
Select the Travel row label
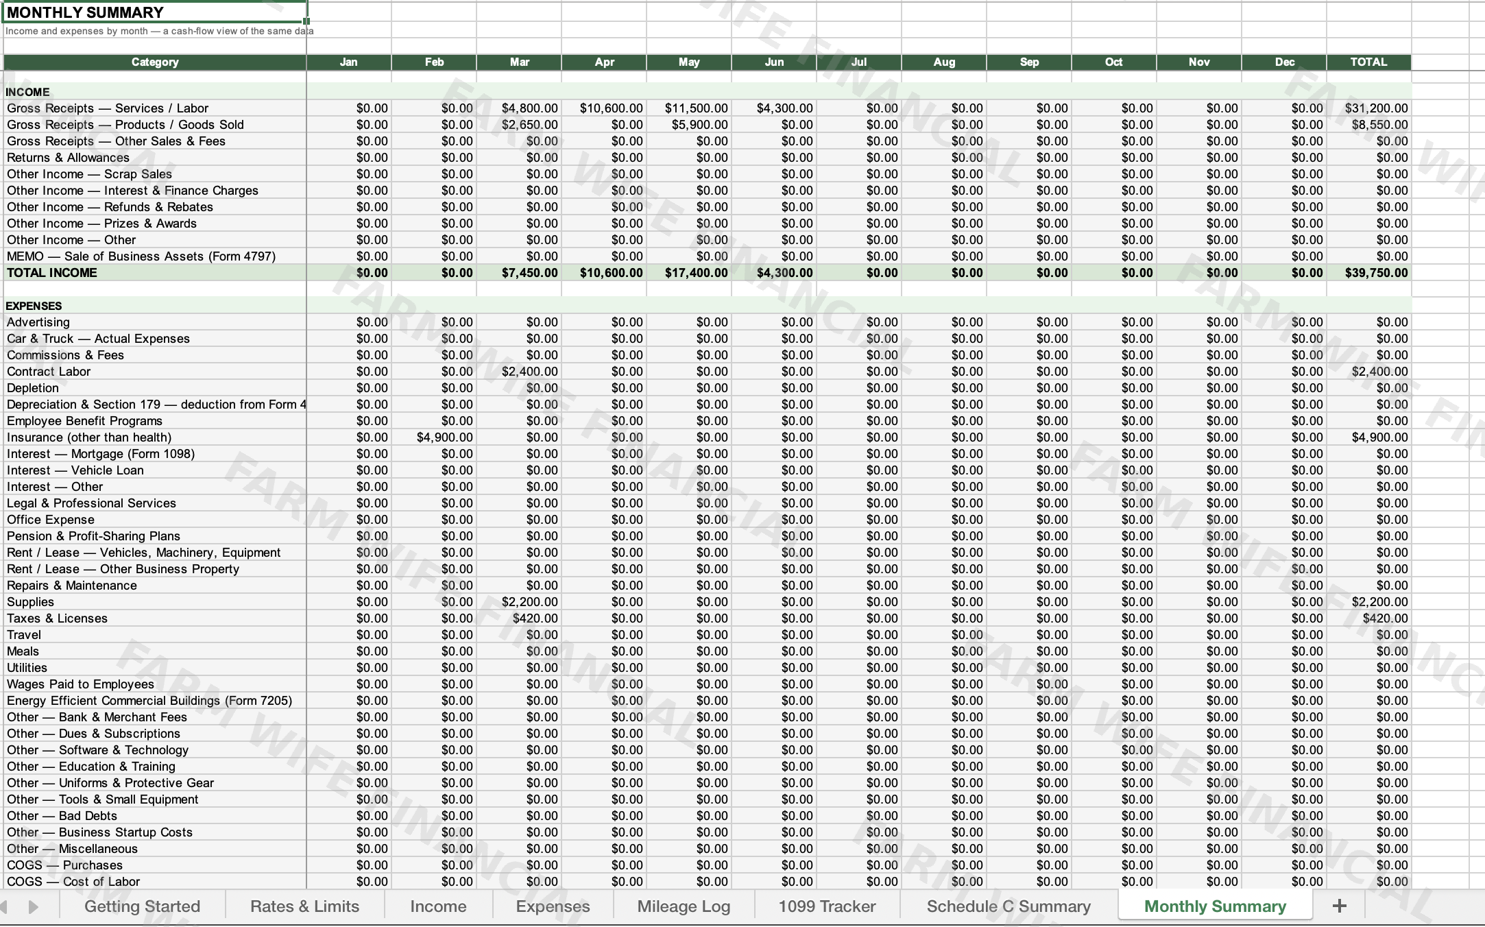[x=24, y=635]
